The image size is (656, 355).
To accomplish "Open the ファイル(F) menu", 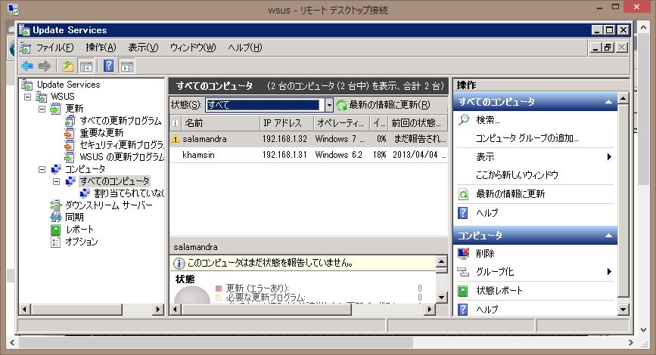I will point(54,48).
